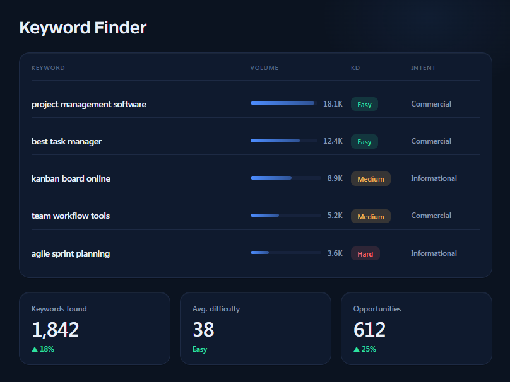Click the 18% increase indicator
The height and width of the screenshot is (382, 510).
[43, 349]
